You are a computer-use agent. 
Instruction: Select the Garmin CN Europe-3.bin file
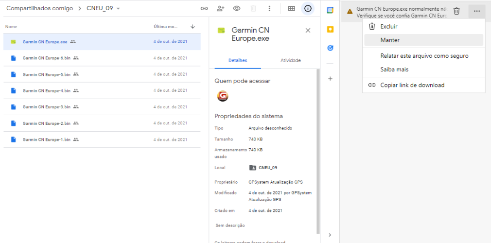(102, 107)
